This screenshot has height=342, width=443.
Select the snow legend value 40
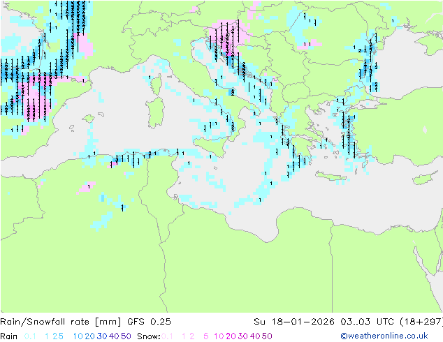coord(255,336)
